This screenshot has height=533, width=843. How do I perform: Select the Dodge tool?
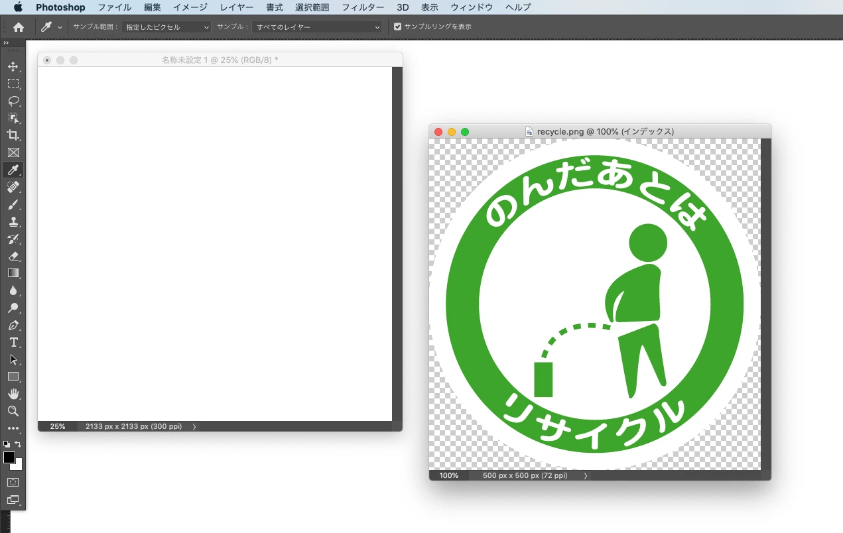(x=13, y=308)
